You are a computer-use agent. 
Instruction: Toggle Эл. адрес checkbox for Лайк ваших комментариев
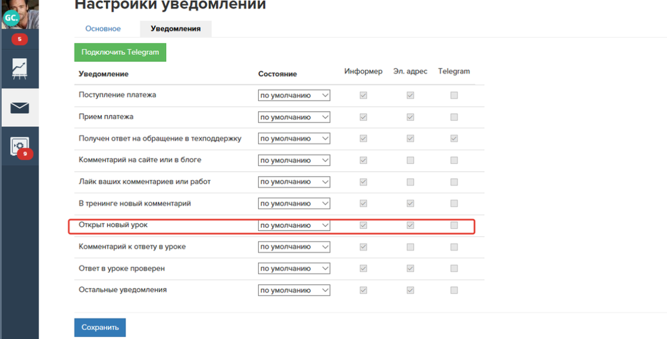coord(410,182)
